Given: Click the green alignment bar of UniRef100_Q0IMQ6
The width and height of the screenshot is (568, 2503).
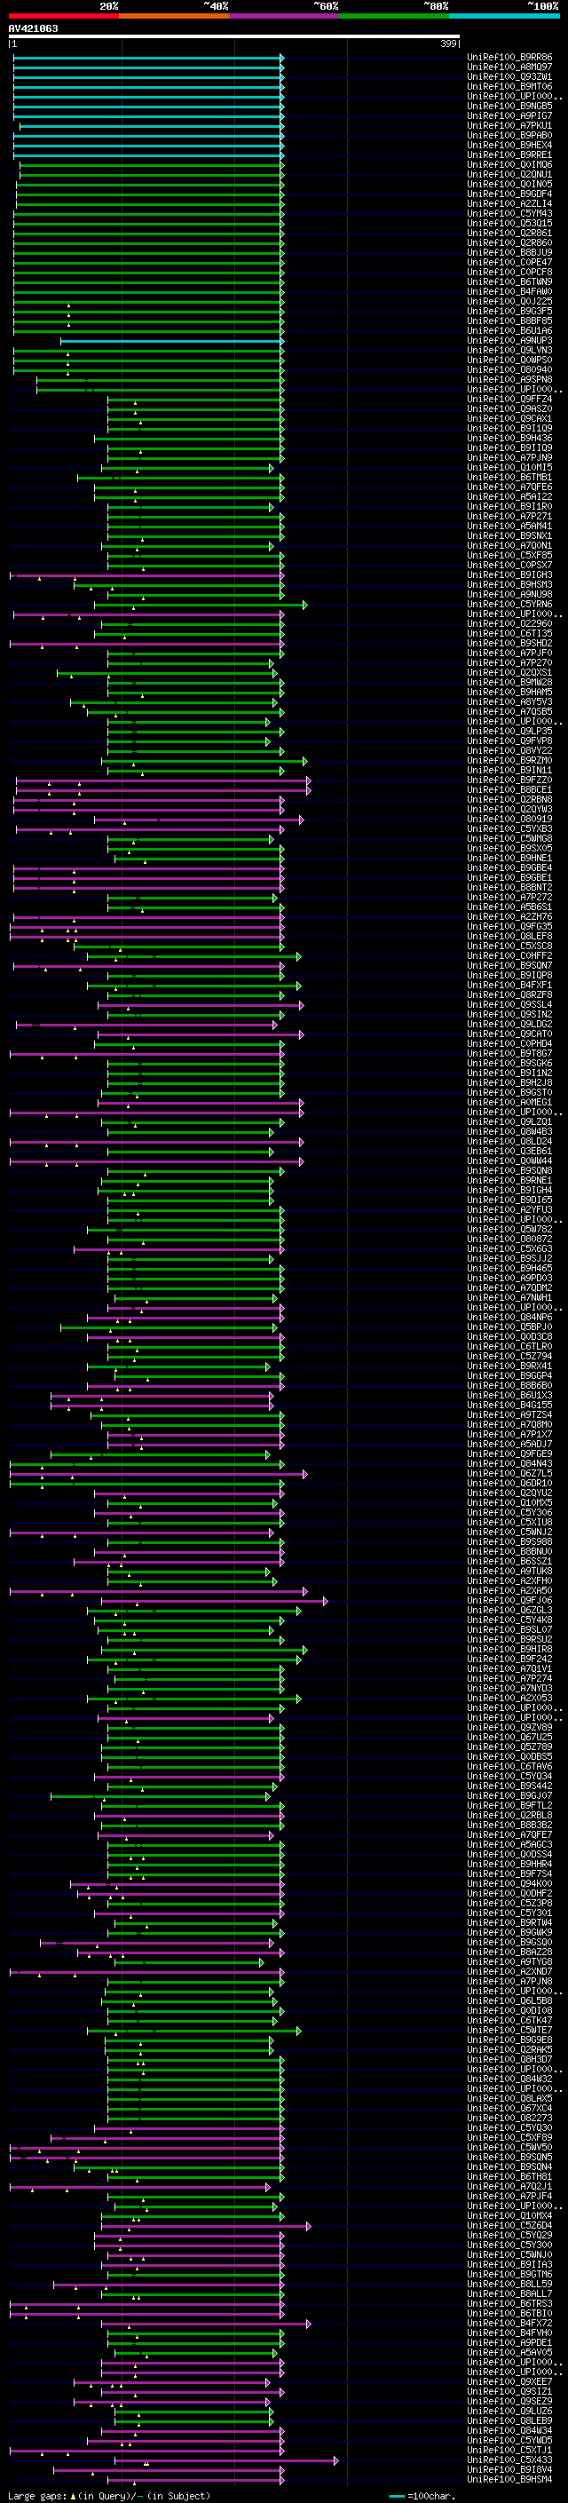Looking at the screenshot, I should (151, 165).
